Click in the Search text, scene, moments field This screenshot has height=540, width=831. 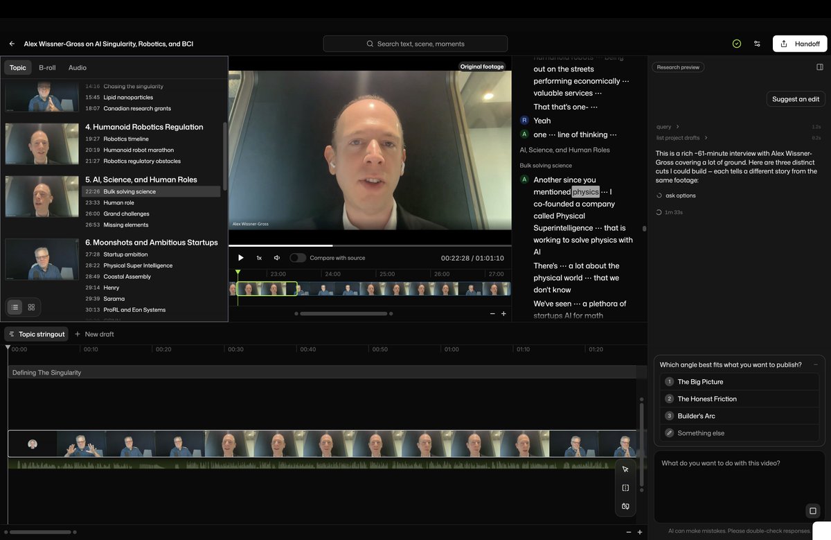[x=415, y=44]
